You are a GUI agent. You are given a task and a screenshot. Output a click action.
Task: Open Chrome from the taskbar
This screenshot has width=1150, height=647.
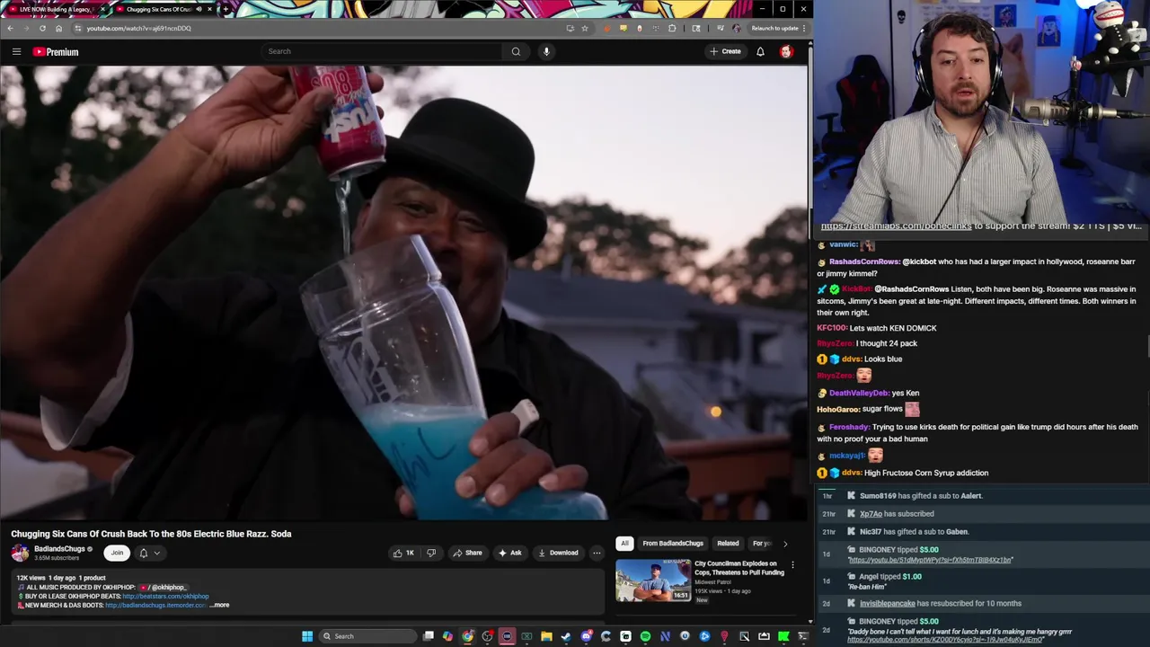pos(467,636)
